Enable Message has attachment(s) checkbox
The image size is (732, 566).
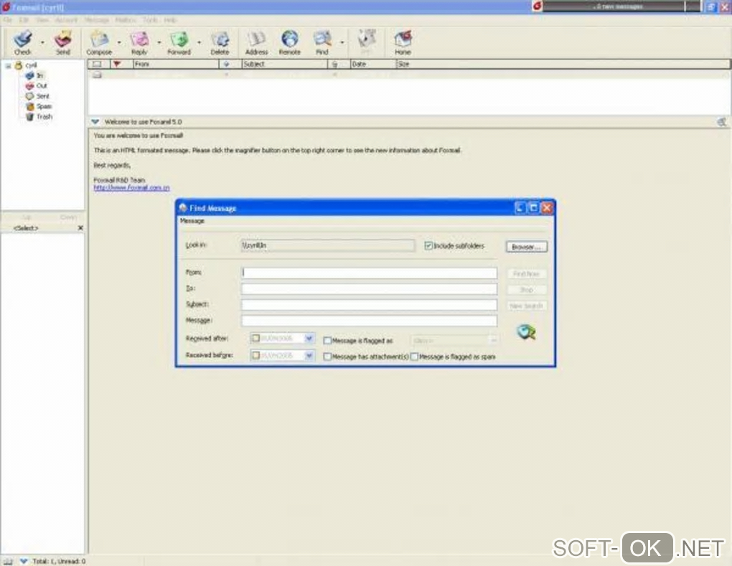point(327,357)
